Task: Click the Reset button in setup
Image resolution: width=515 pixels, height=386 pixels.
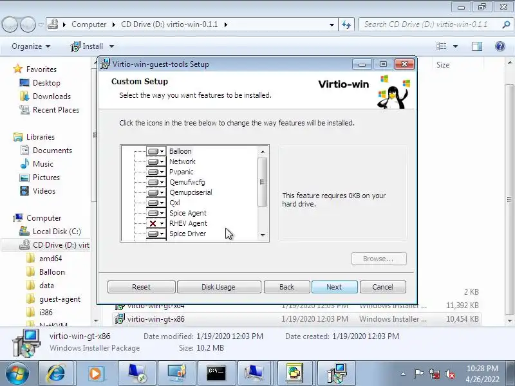Action: [x=141, y=287]
